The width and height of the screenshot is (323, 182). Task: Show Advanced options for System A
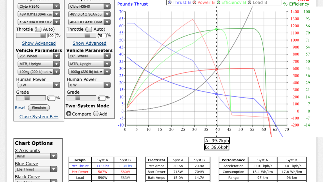tap(39, 43)
